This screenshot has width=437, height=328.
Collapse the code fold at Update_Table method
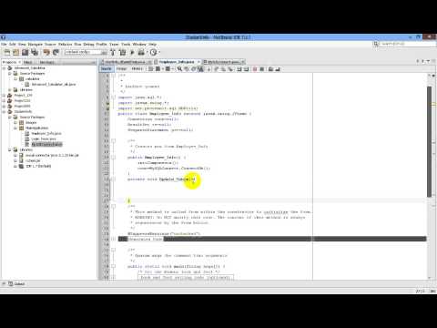click(x=114, y=179)
